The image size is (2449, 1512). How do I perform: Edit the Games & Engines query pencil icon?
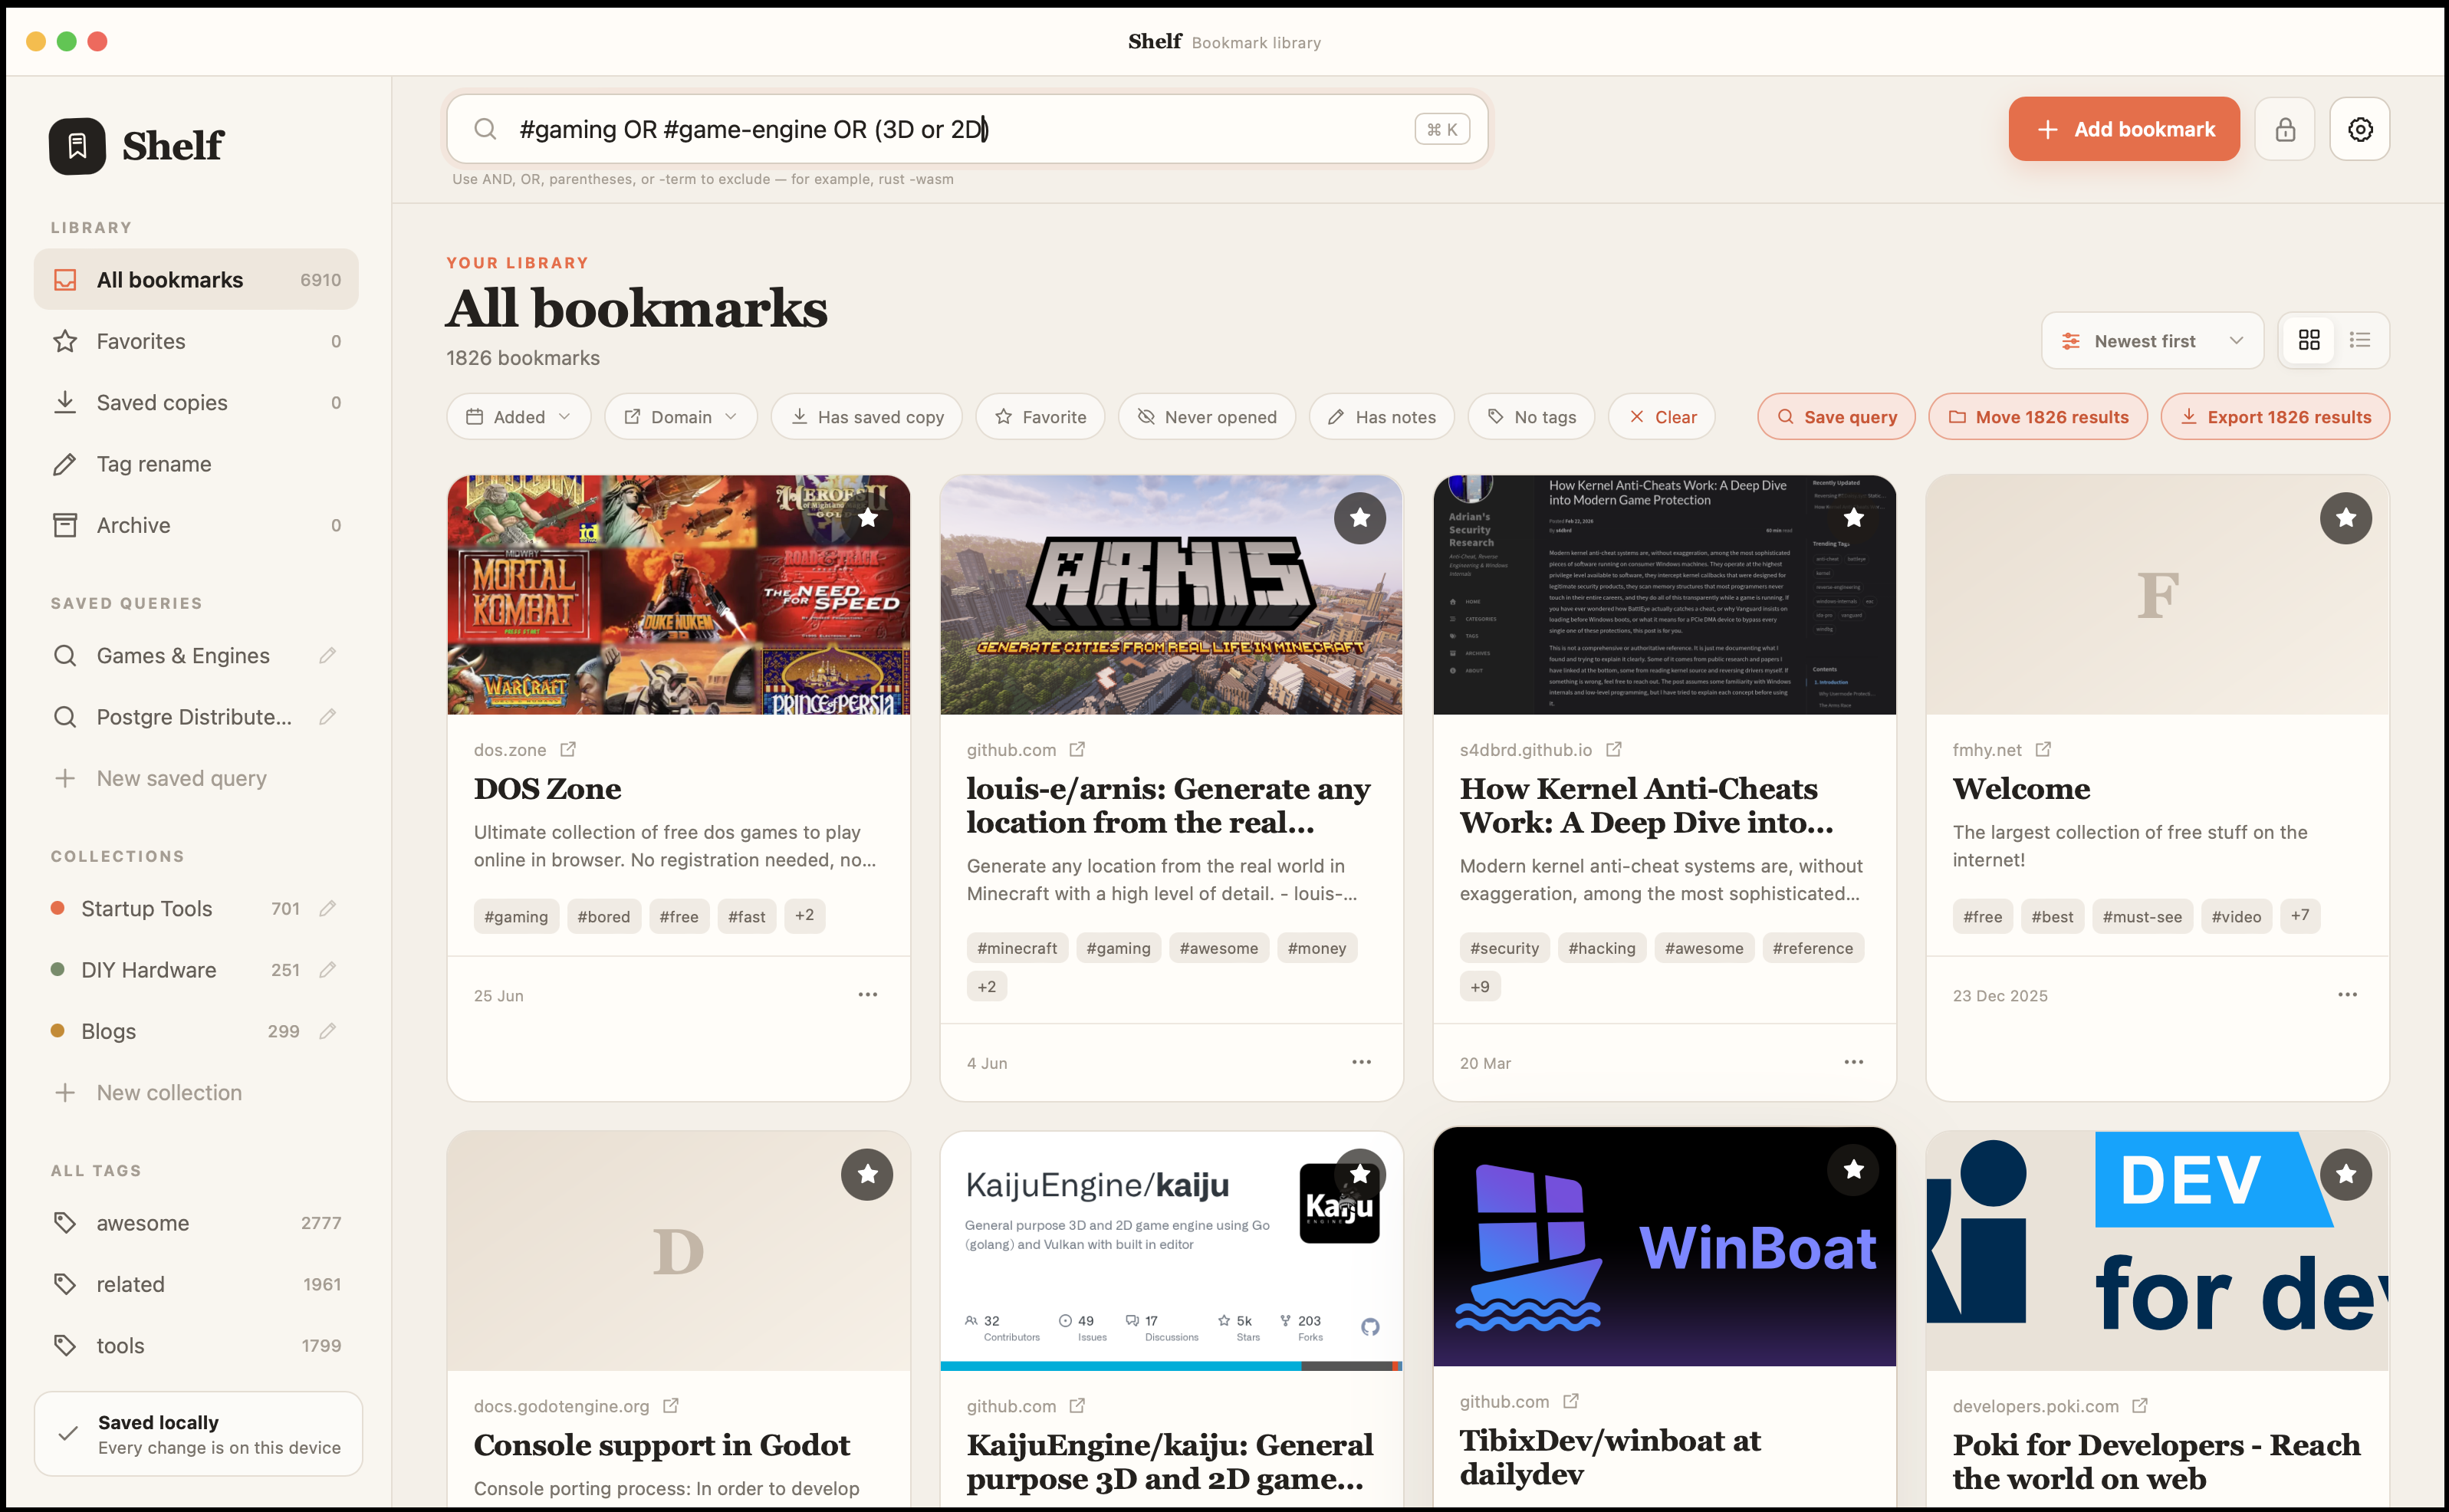point(327,656)
